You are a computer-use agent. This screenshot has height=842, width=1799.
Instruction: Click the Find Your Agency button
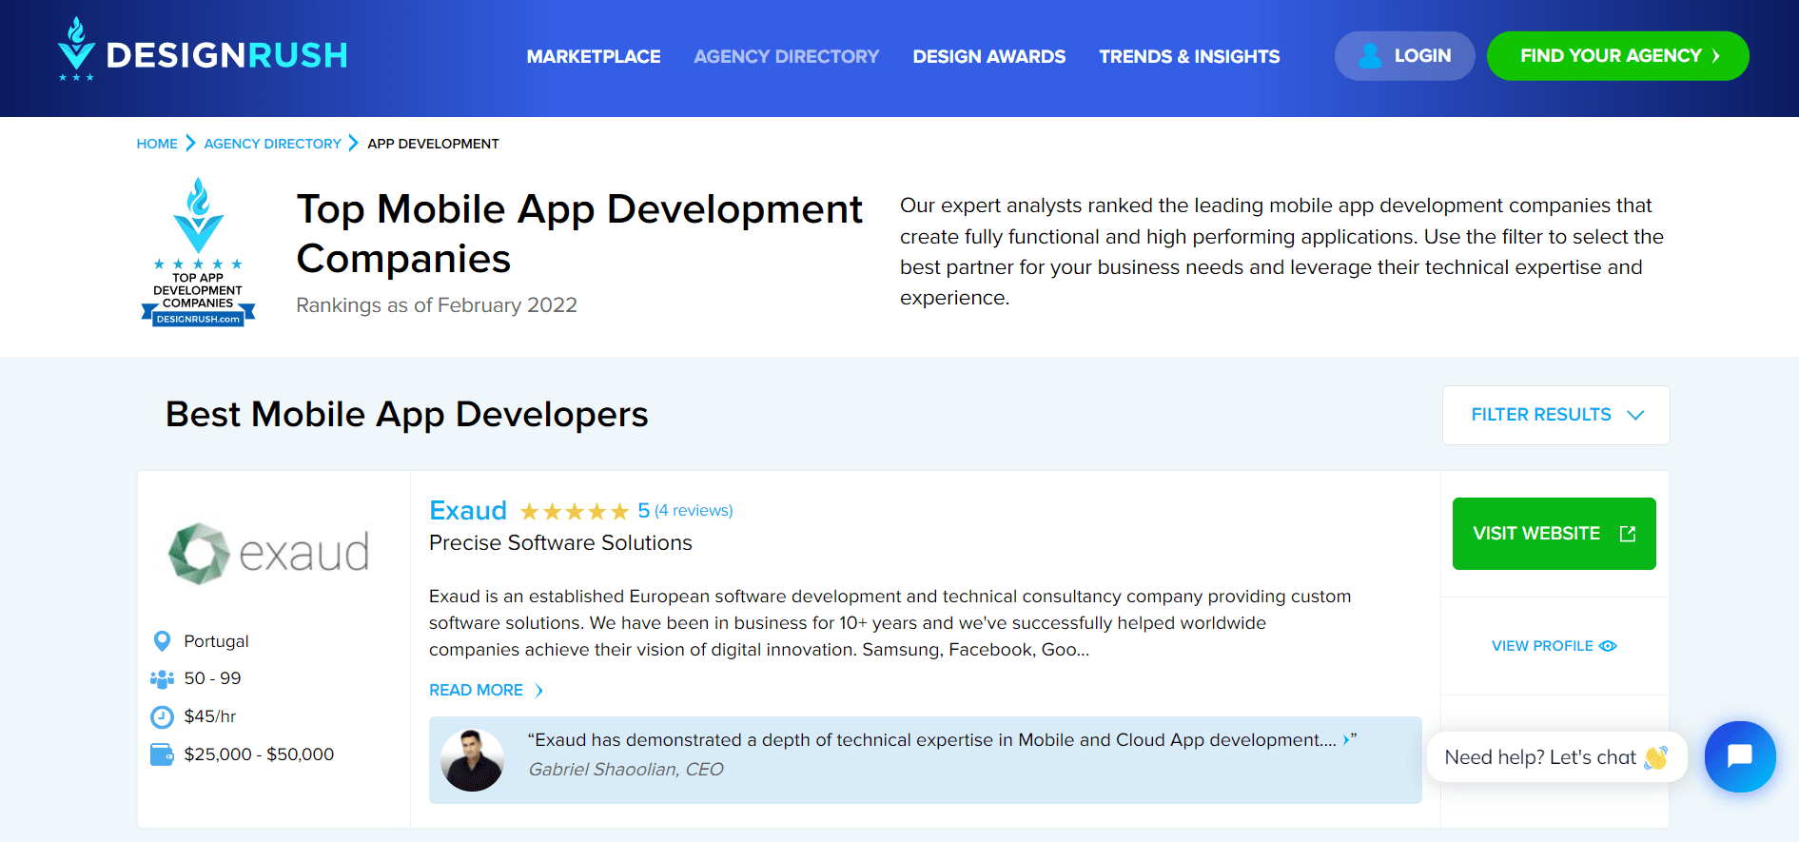pos(1617,56)
